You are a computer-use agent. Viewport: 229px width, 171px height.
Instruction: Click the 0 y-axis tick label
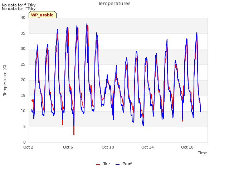(24, 142)
